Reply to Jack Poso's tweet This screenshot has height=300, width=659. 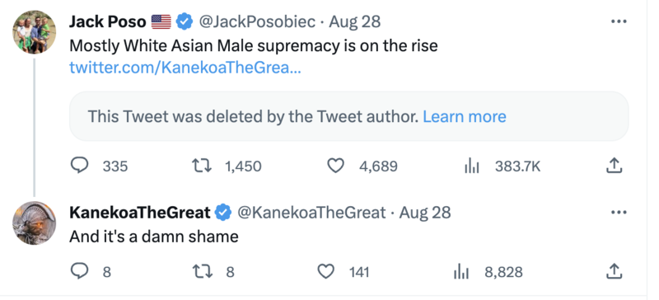[79, 166]
